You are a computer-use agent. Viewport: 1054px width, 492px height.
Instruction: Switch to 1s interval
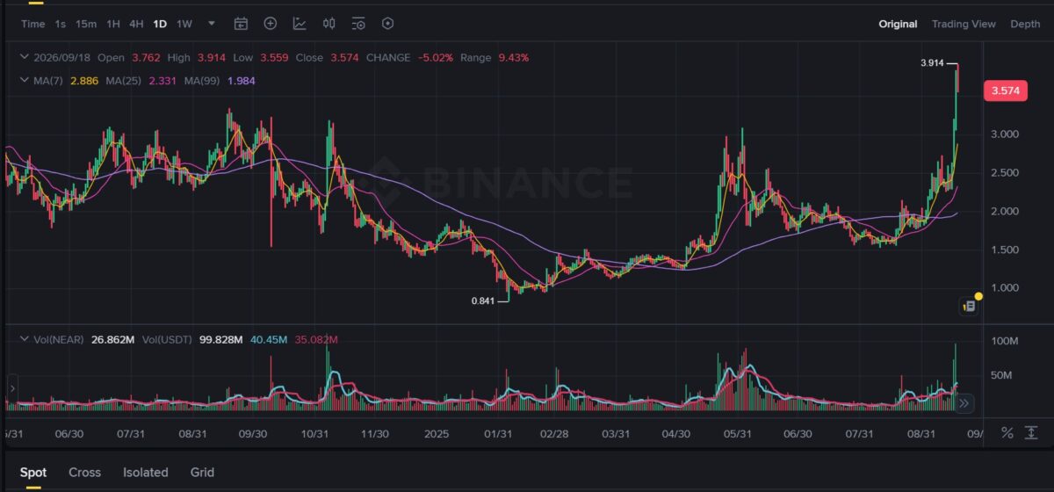point(60,24)
